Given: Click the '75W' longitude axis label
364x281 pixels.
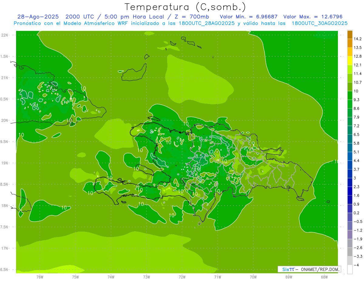Looking at the screenshot, I should click(x=76, y=277).
